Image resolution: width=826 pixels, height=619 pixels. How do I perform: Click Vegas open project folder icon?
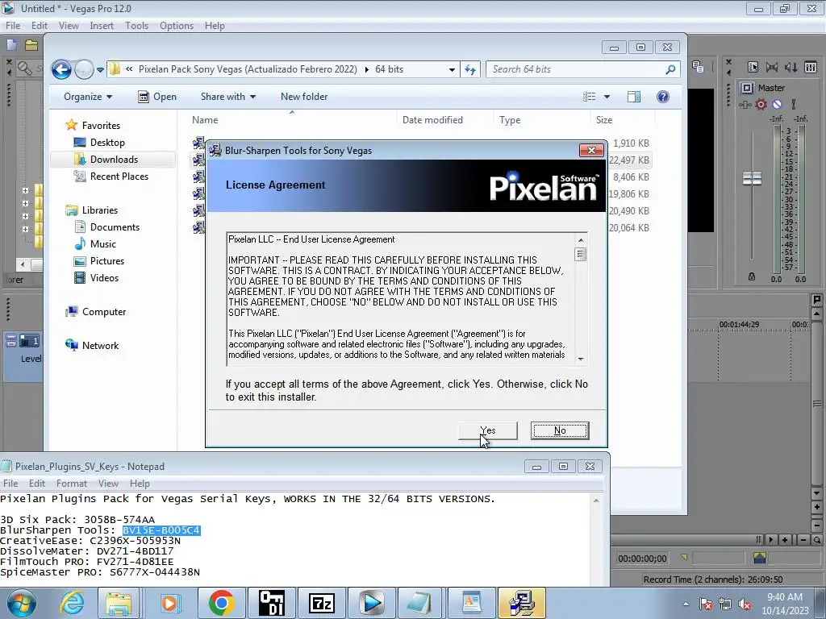click(x=31, y=45)
